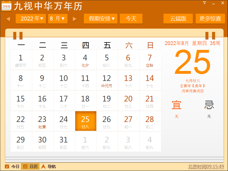
Task: Switch to the 日历 tab label
Action: pyautogui.click(x=34, y=166)
